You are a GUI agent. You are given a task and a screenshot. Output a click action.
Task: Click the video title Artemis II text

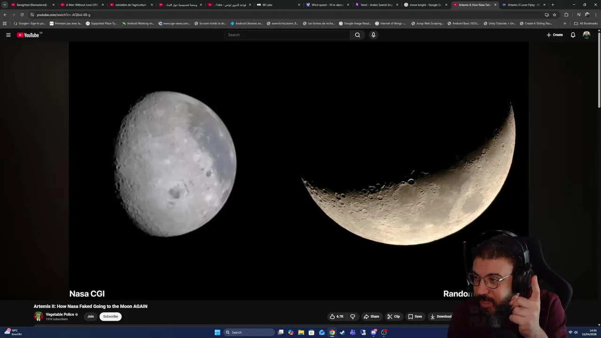(90, 306)
